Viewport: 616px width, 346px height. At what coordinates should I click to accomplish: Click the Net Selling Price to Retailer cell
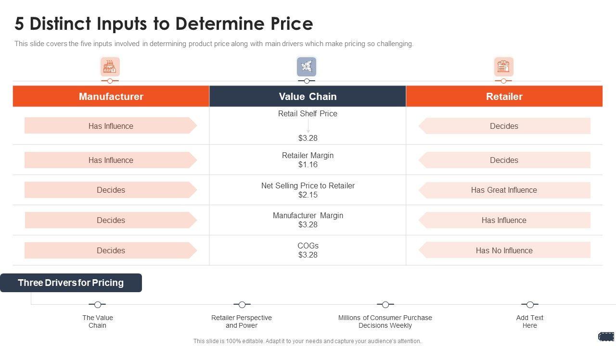308,190
